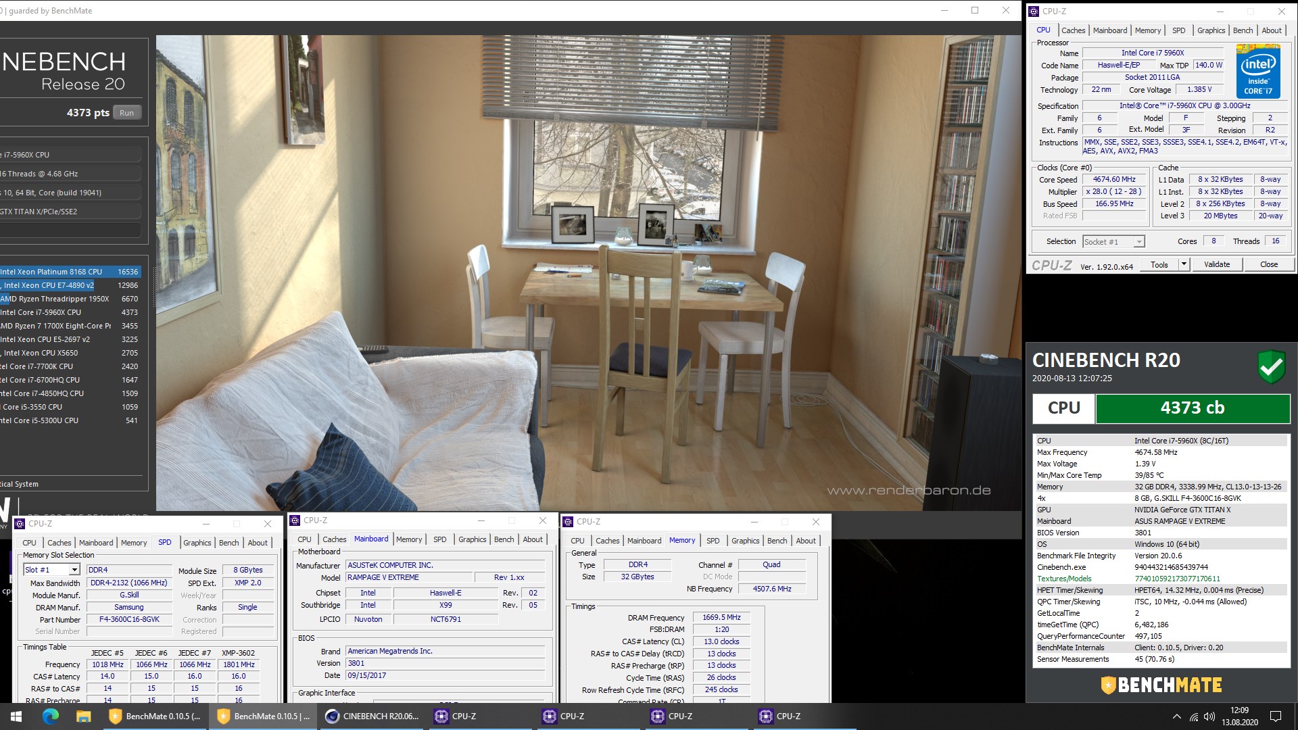The width and height of the screenshot is (1298, 730).
Task: Open SPD tab in Memory CPU-Z window
Action: click(x=713, y=541)
